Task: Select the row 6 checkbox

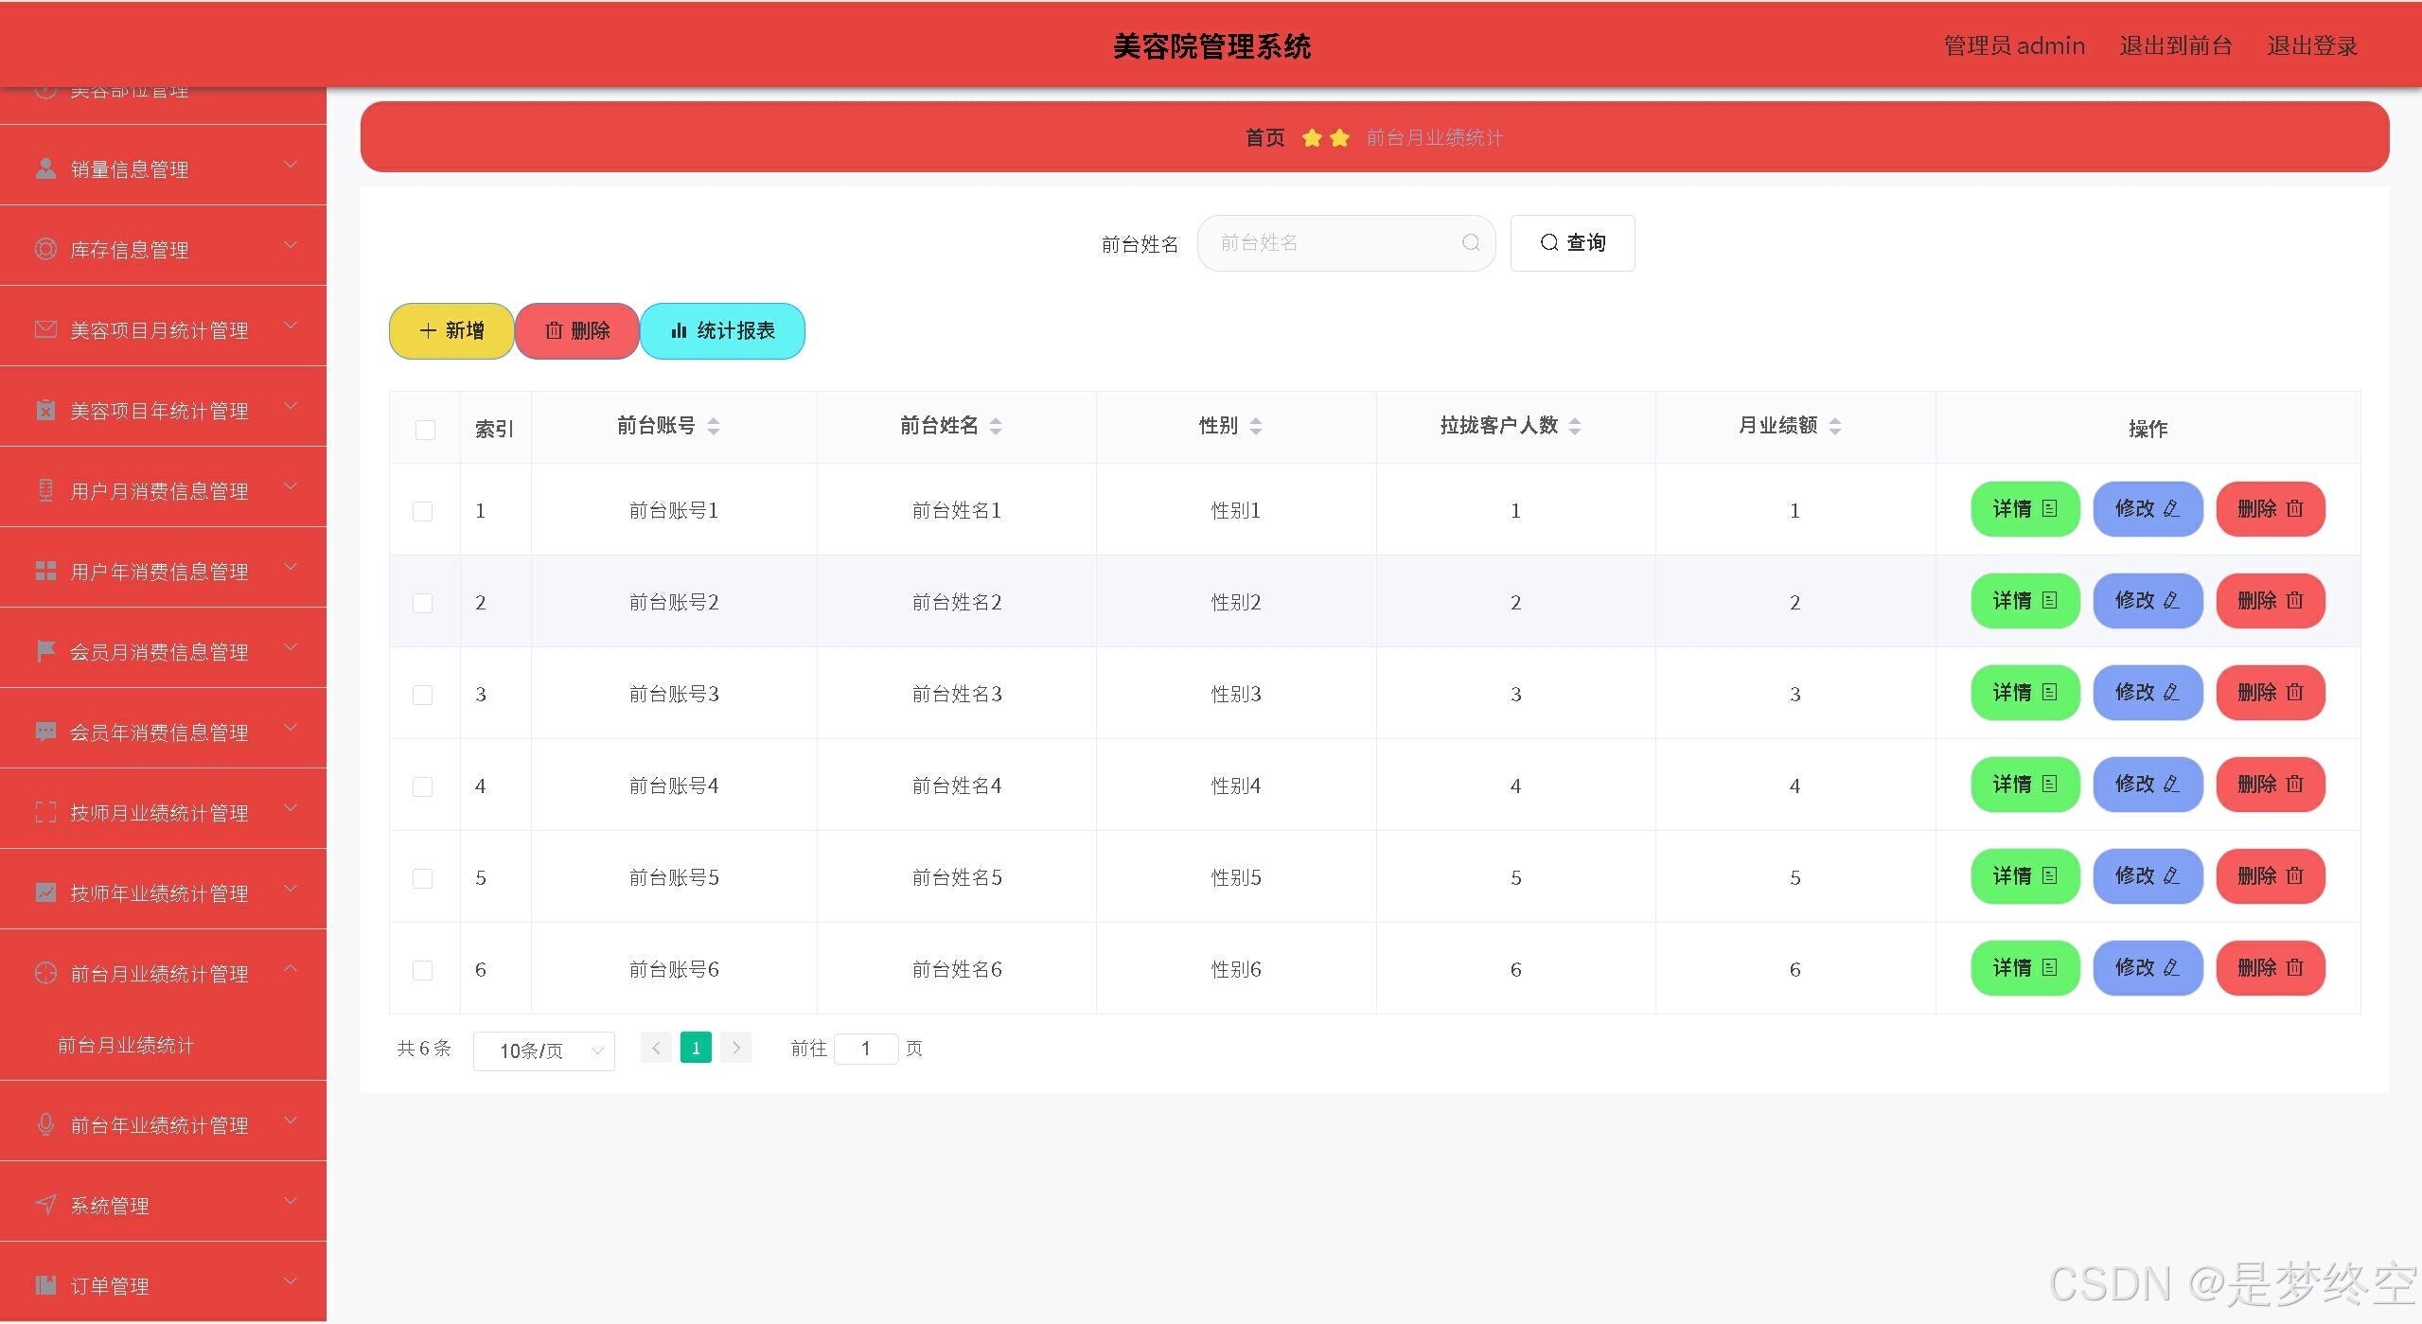Action: pos(423,970)
